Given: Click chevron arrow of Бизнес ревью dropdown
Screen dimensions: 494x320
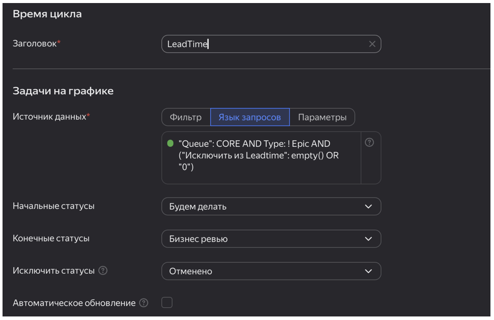Looking at the screenshot, I should pyautogui.click(x=368, y=239).
